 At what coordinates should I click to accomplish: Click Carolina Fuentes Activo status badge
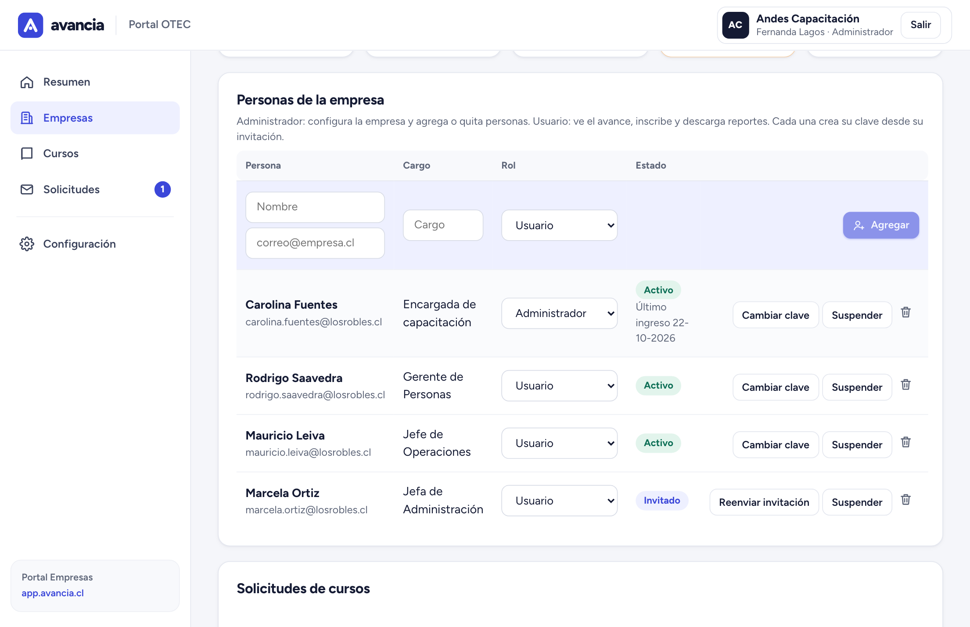point(658,290)
